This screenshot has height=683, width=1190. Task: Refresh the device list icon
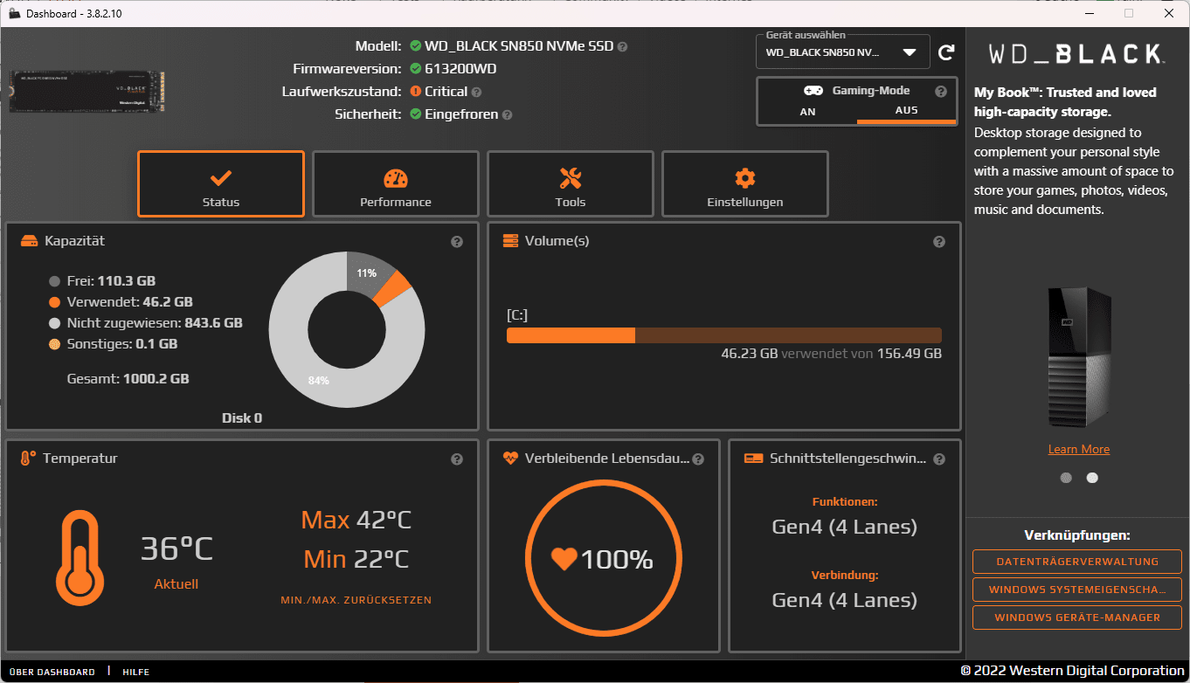point(946,52)
